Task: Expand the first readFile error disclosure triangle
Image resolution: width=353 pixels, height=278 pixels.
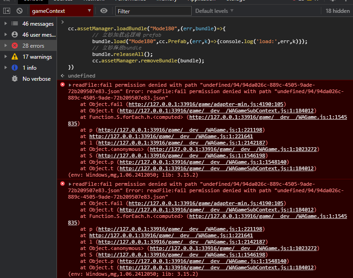Action: click(70, 85)
